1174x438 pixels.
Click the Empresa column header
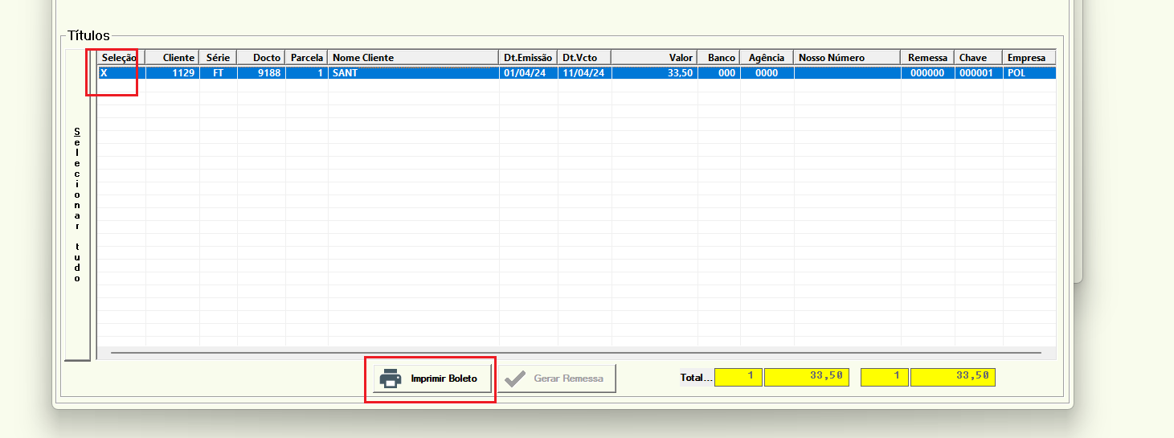tap(1029, 58)
